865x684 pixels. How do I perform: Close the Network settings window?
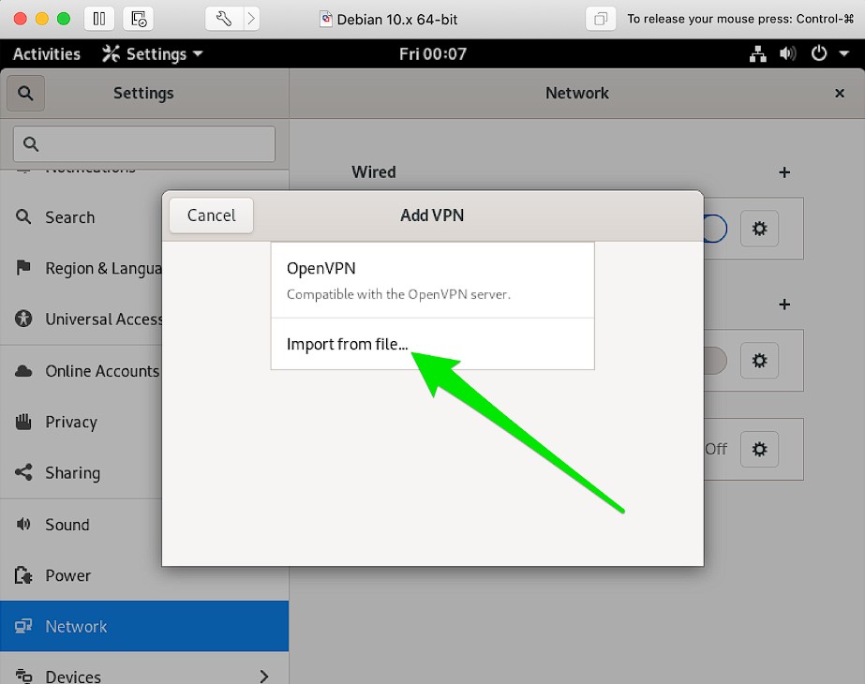pyautogui.click(x=839, y=93)
